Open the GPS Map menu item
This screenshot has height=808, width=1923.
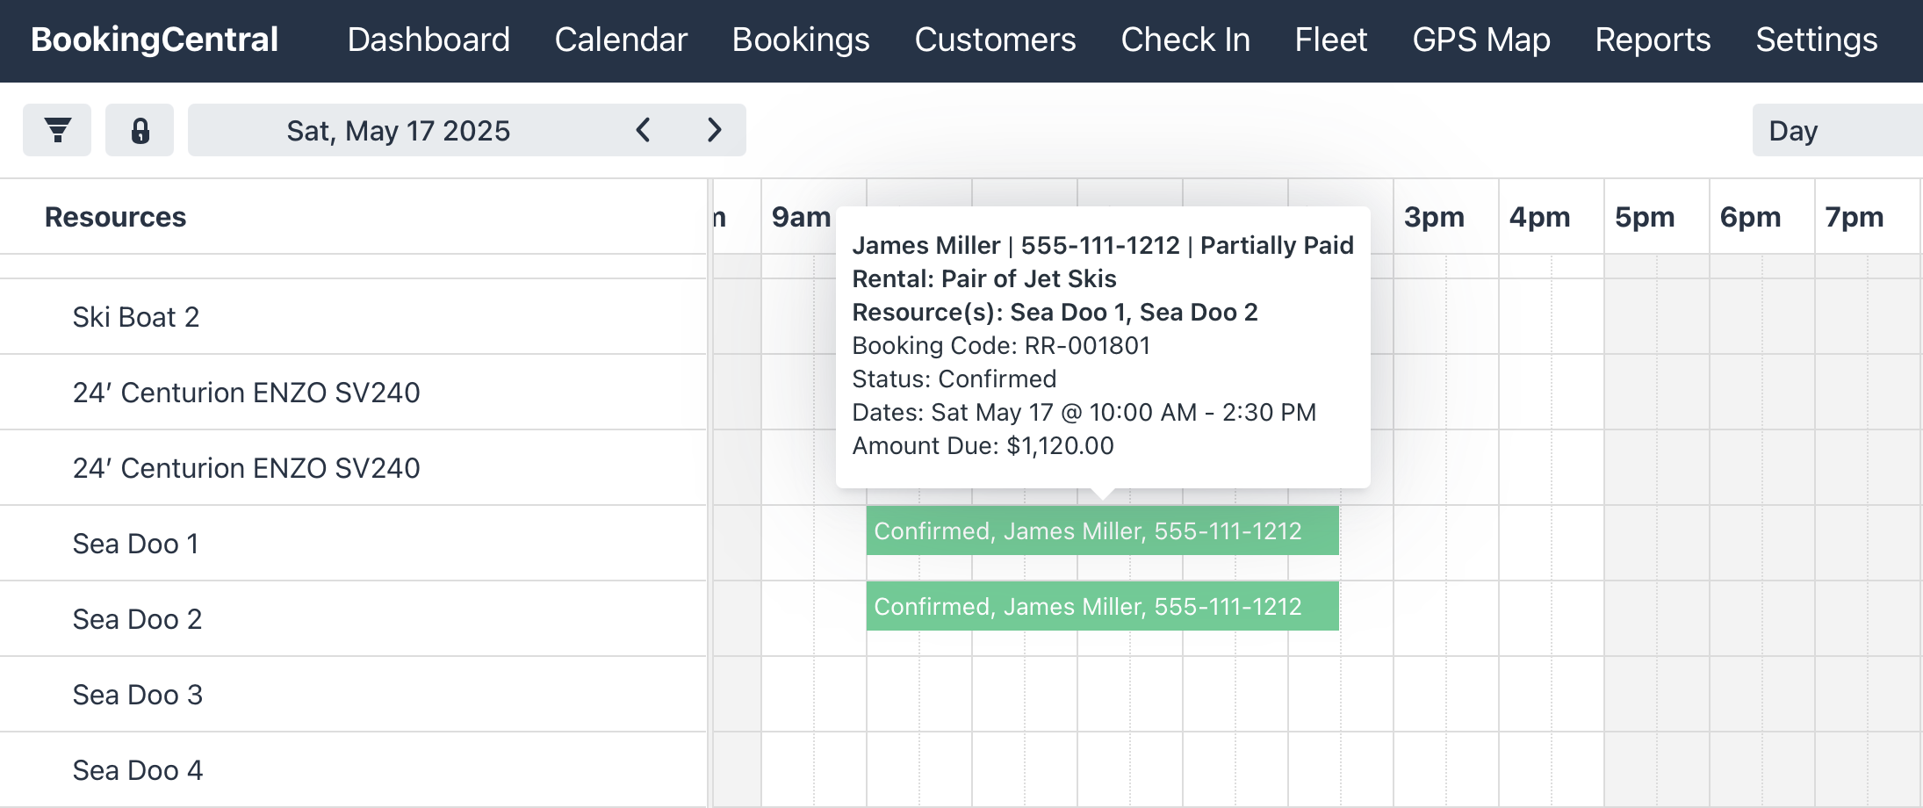point(1481,40)
